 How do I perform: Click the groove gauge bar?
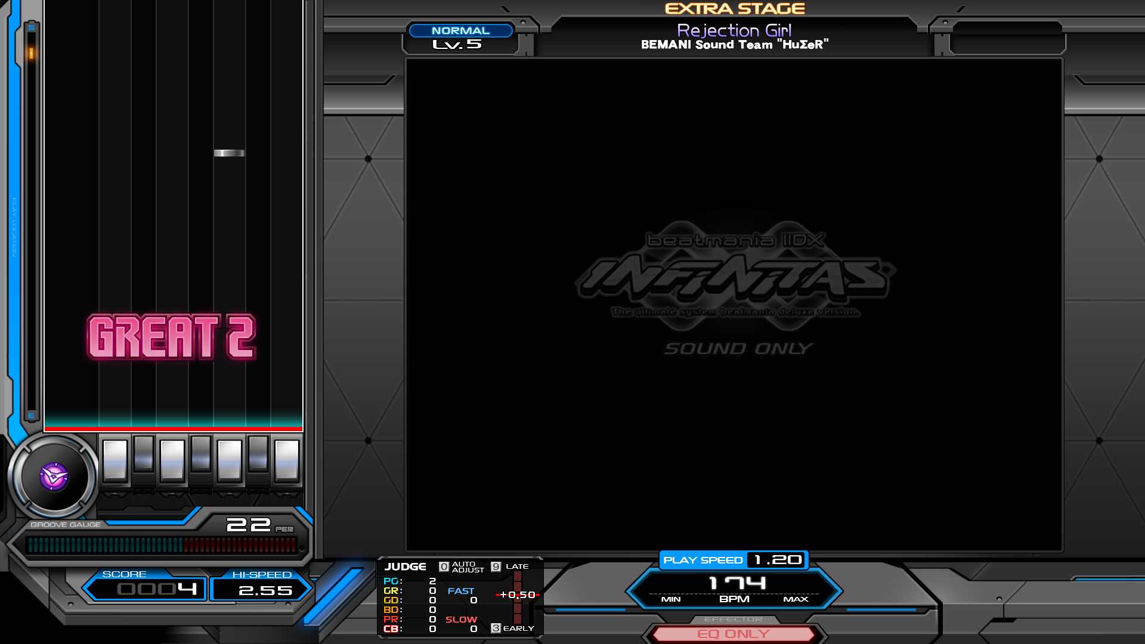[161, 544]
